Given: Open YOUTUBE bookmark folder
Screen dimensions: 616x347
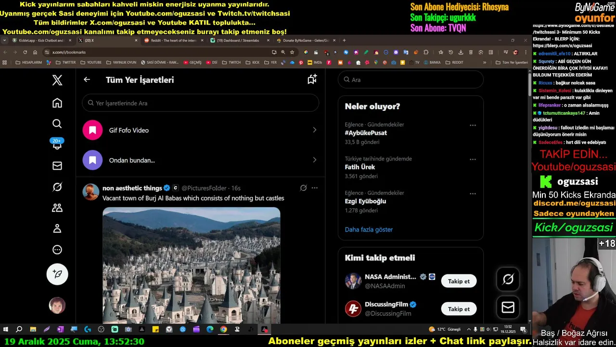Looking at the screenshot, I should coord(90,62).
